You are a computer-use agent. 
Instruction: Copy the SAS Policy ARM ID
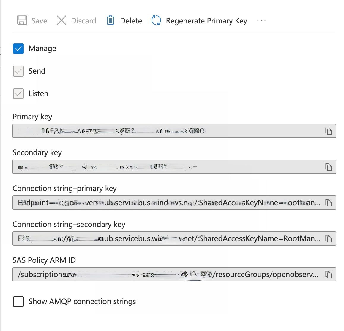pyautogui.click(x=328, y=275)
